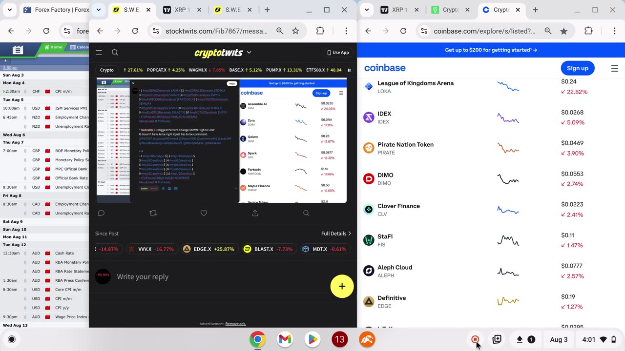This screenshot has width=625, height=351.
Task: Open League of Kingdoms Arena row
Action: (x=491, y=87)
